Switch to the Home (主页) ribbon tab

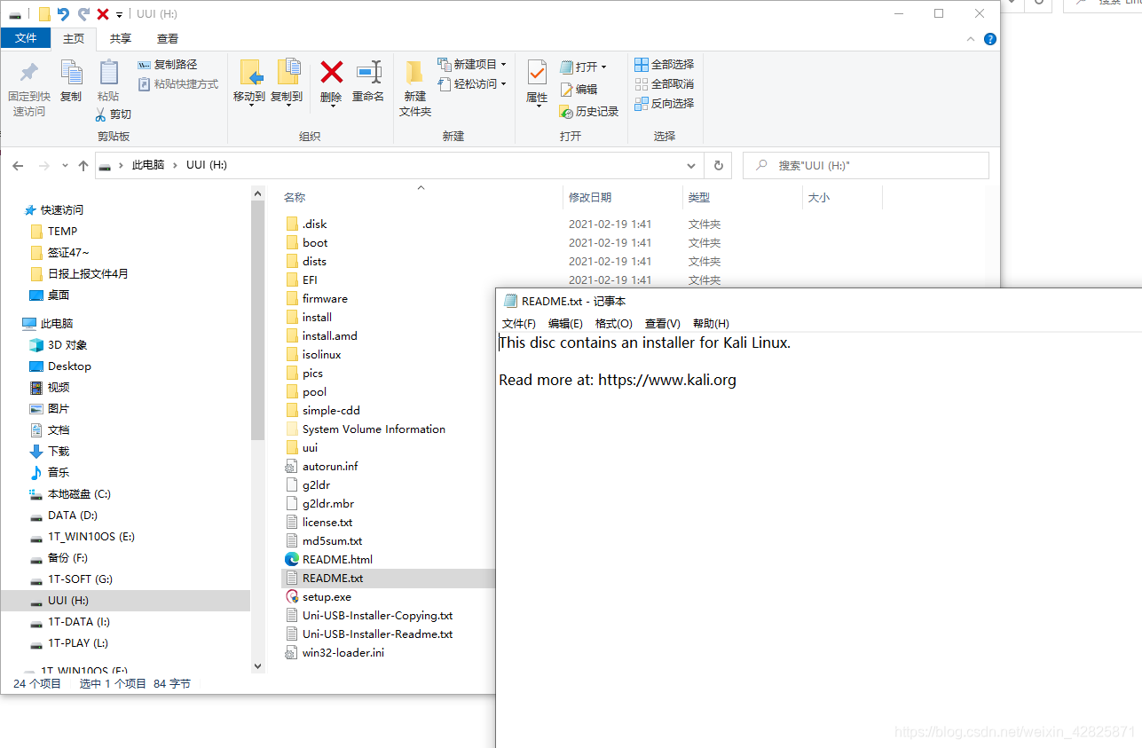click(74, 38)
